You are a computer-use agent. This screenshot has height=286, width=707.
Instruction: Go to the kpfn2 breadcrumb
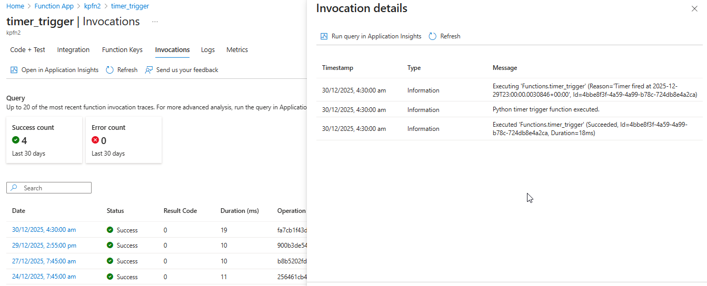pyautogui.click(x=92, y=6)
